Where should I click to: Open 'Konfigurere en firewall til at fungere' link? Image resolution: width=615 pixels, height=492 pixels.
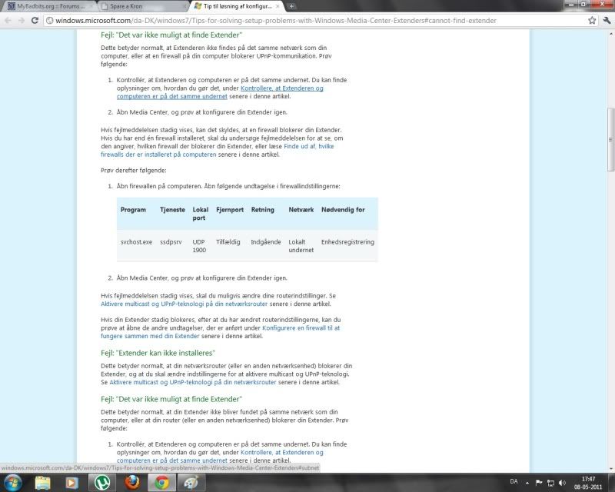click(221, 332)
